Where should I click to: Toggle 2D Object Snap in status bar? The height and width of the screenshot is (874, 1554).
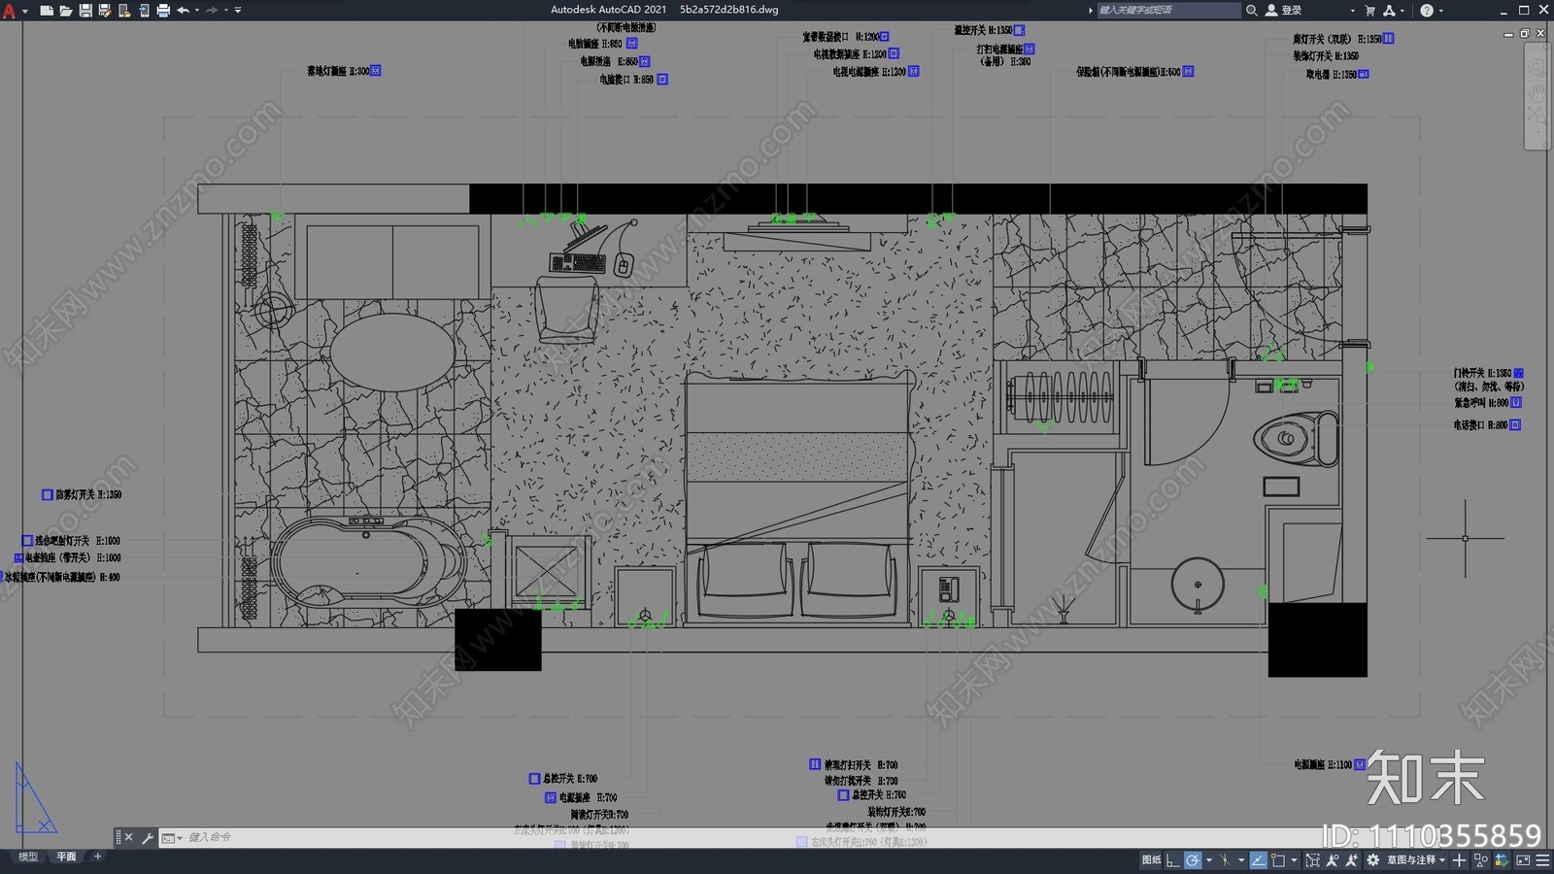pyautogui.click(x=1277, y=859)
